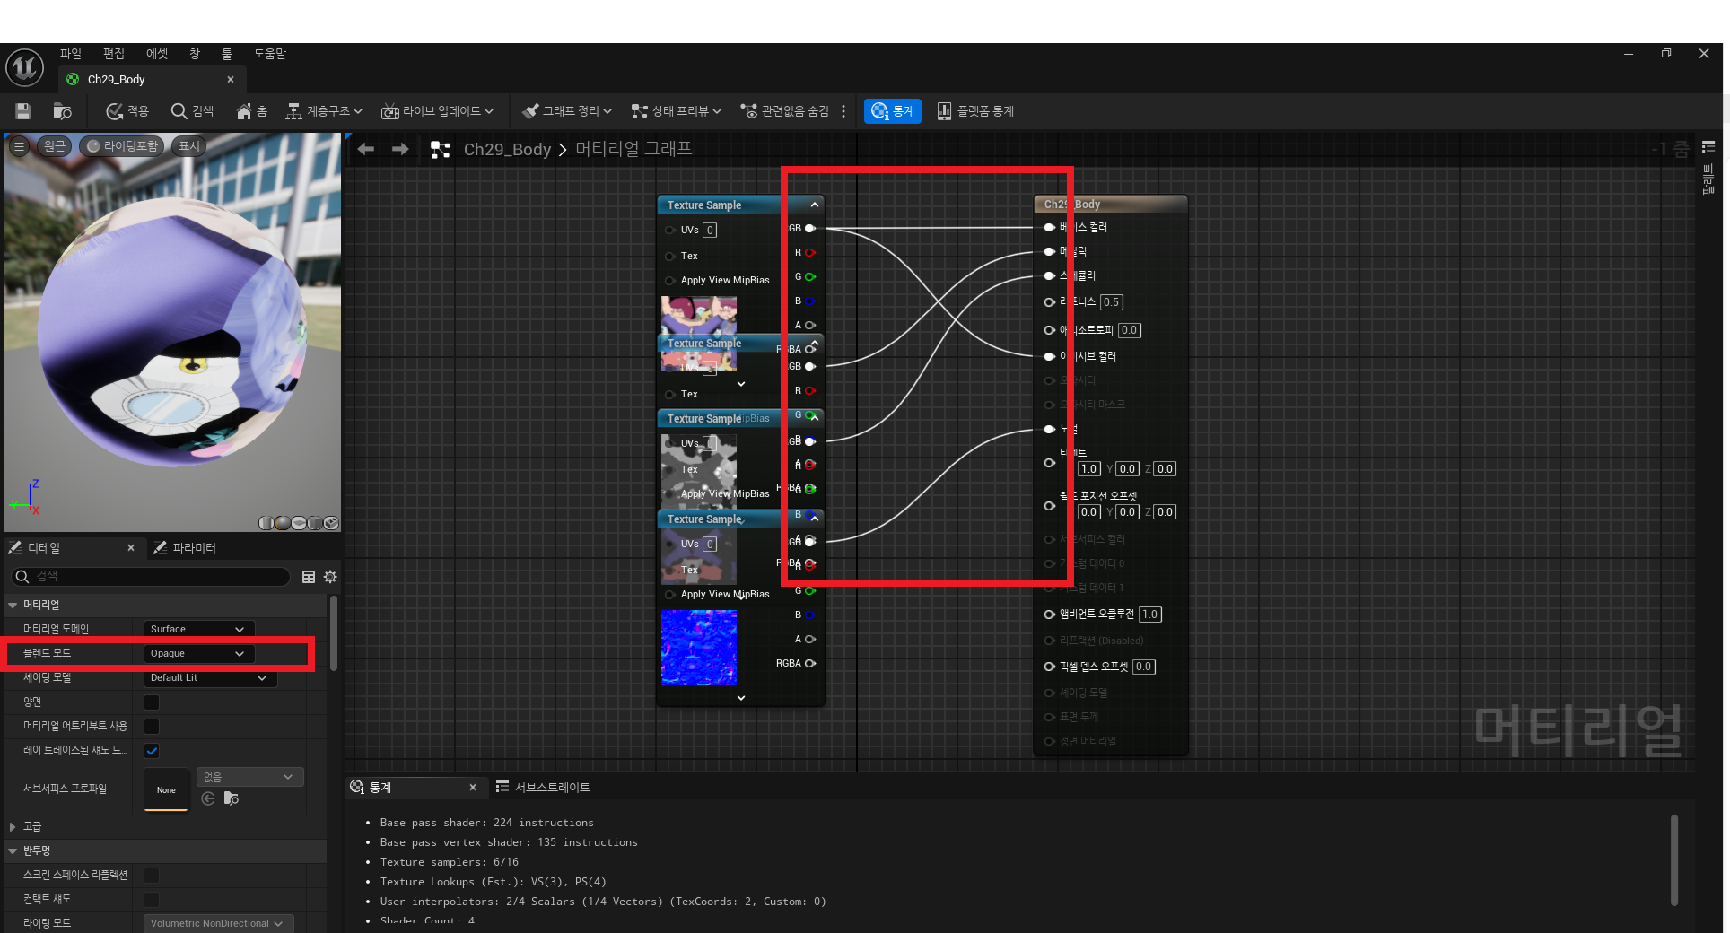Open the three-dot options next to Hide Unrelated
The width and height of the screenshot is (1730, 933).
click(843, 111)
